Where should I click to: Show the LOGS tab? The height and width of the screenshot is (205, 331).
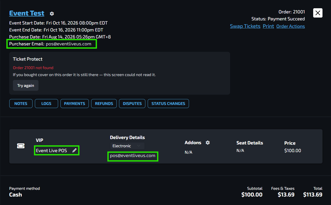(46, 103)
